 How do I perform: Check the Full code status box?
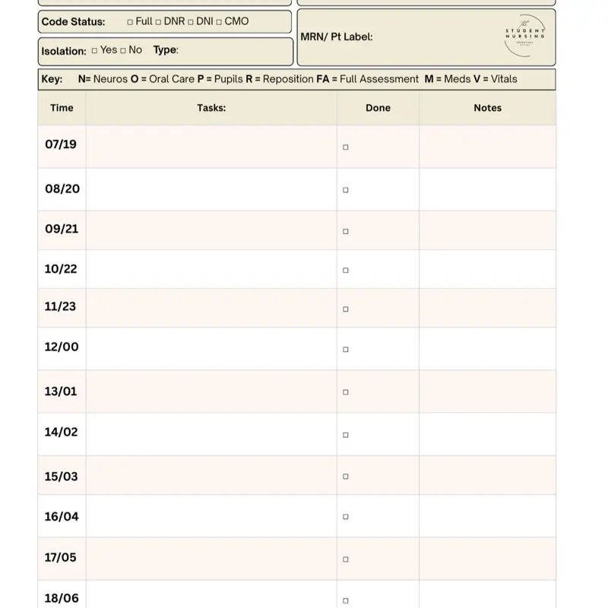coord(130,22)
